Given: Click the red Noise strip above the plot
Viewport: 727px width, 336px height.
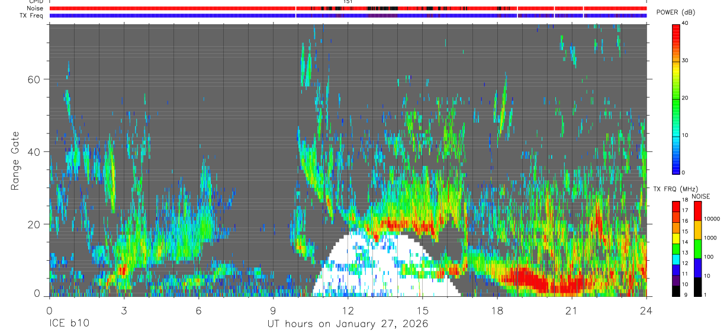Looking at the screenshot, I should click(348, 8).
